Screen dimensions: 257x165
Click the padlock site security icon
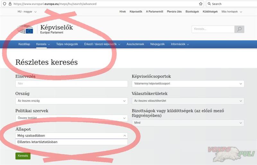pos(10,4)
